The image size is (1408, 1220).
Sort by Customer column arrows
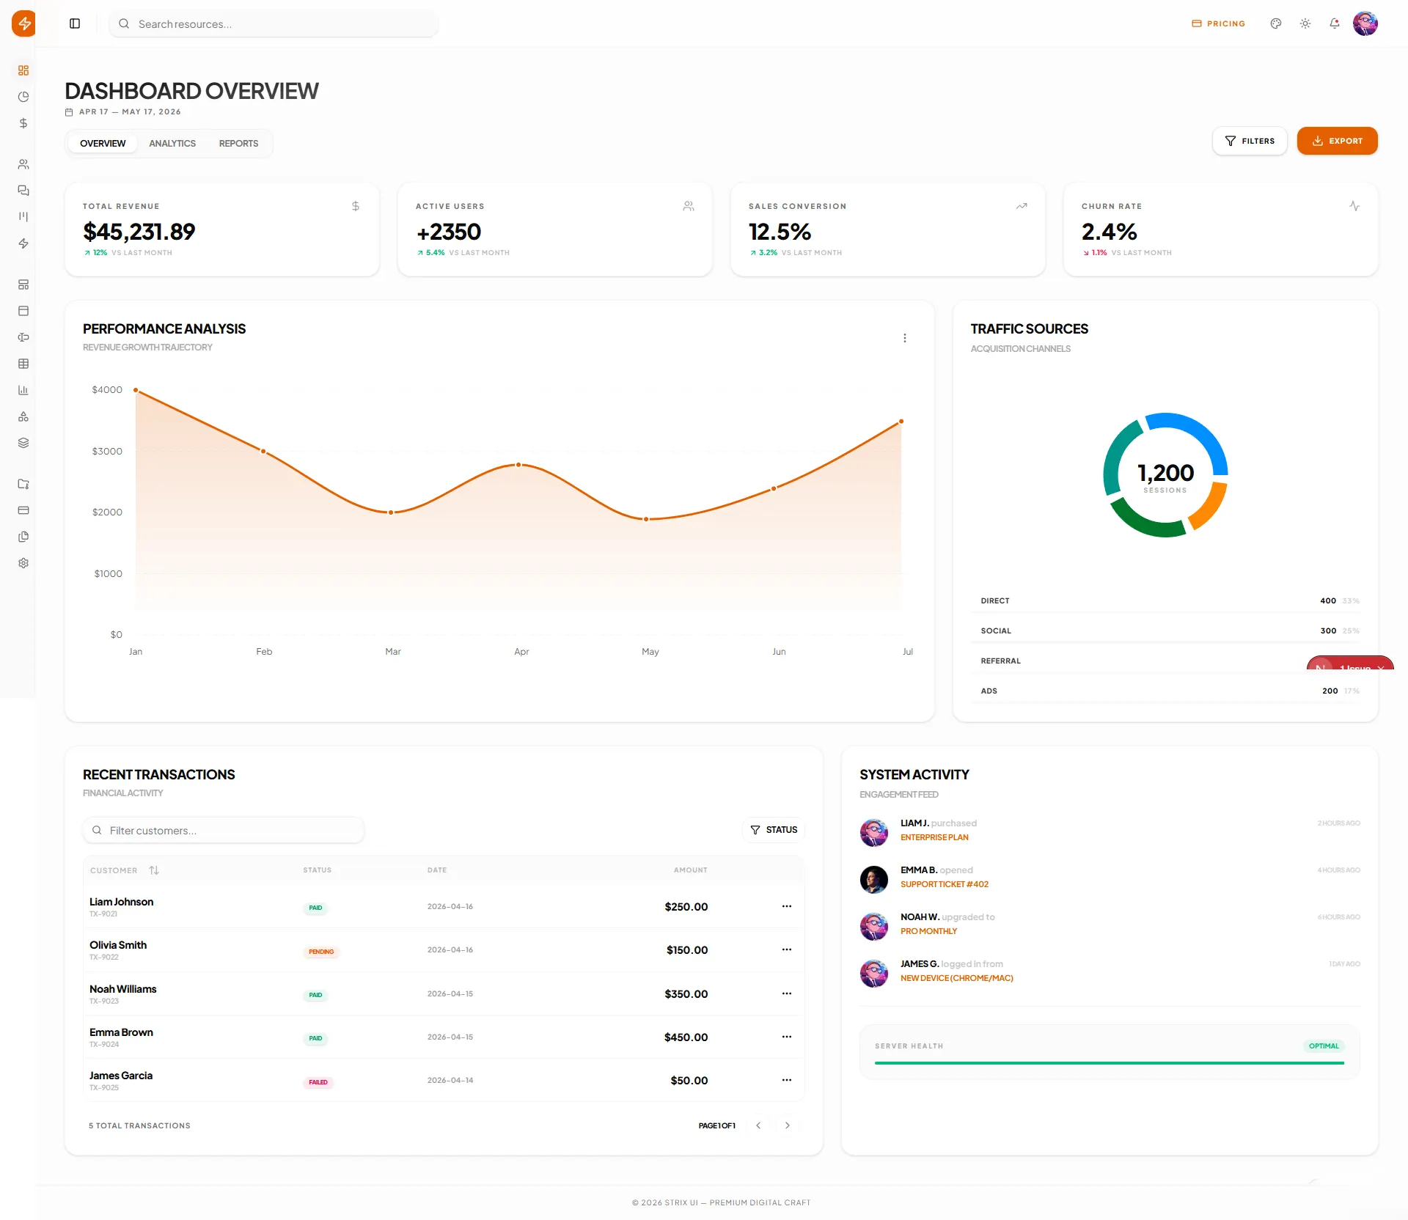click(154, 870)
